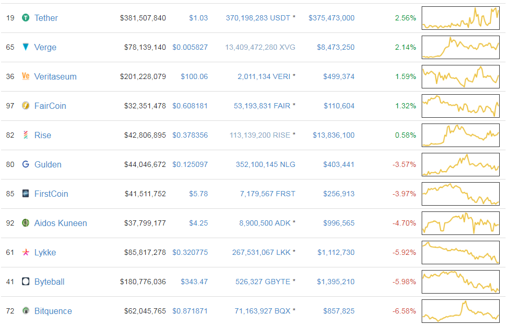
Task: Click supply 7,179,567 FRST
Action: coord(267,194)
